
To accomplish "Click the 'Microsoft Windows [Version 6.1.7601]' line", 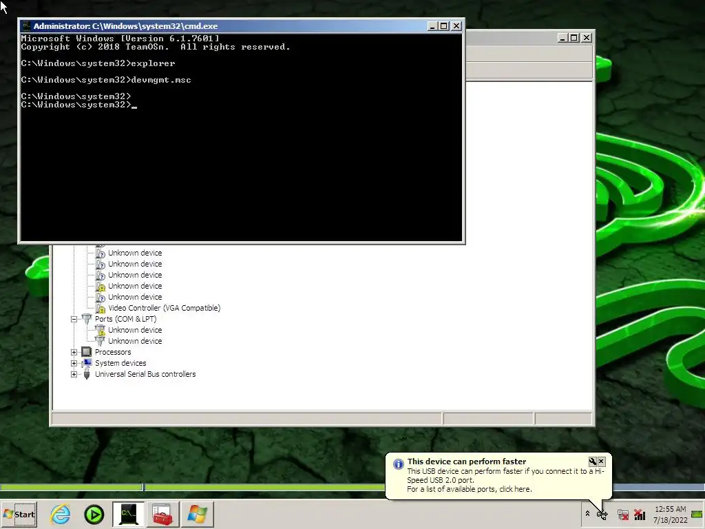I will pyautogui.click(x=120, y=39).
